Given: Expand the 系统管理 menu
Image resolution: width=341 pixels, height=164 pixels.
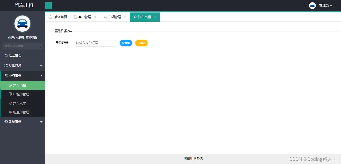Looking at the screenshot, I should click(x=22, y=122).
